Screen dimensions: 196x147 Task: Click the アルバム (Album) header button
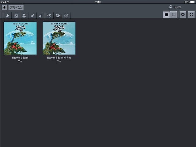[16, 7]
